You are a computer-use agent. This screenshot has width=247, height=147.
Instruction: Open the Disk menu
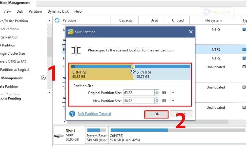(20, 11)
